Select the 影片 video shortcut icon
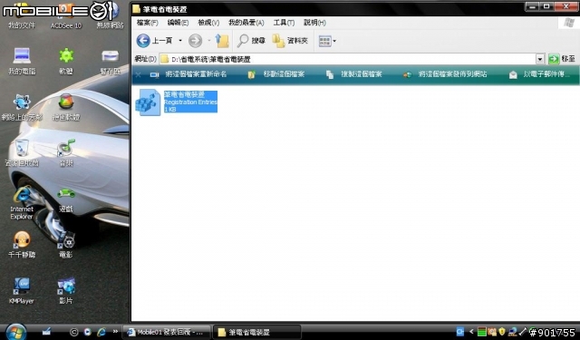This screenshot has width=580, height=340. coord(66,291)
